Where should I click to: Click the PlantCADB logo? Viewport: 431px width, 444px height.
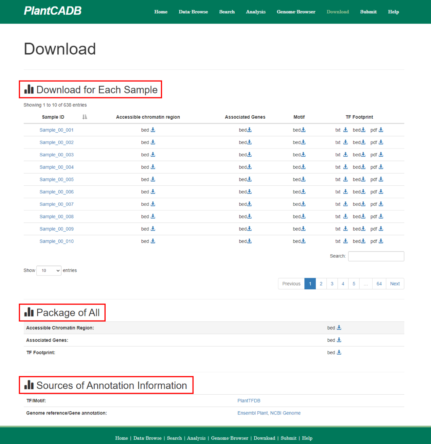53,11
